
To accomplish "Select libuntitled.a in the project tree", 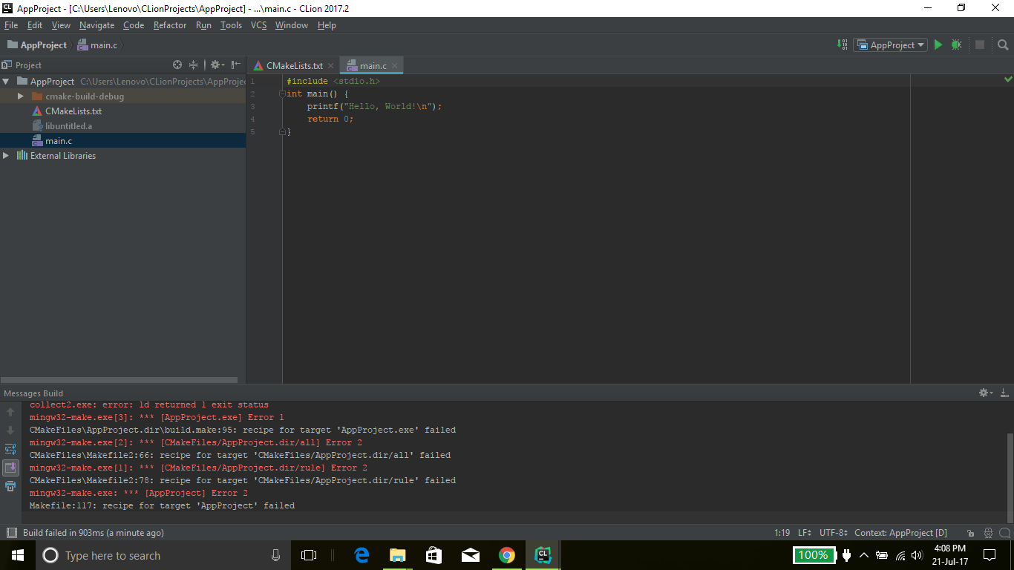I will coord(68,126).
